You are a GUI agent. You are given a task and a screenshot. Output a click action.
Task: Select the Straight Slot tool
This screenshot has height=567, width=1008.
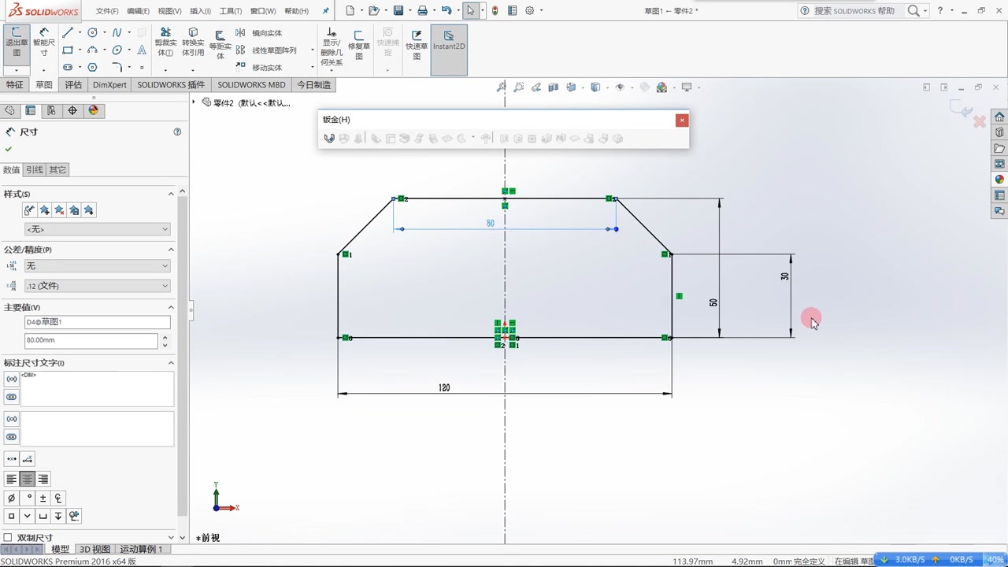[x=68, y=67]
